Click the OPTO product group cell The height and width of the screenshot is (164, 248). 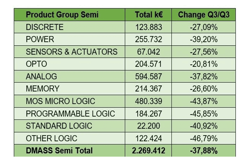point(36,64)
